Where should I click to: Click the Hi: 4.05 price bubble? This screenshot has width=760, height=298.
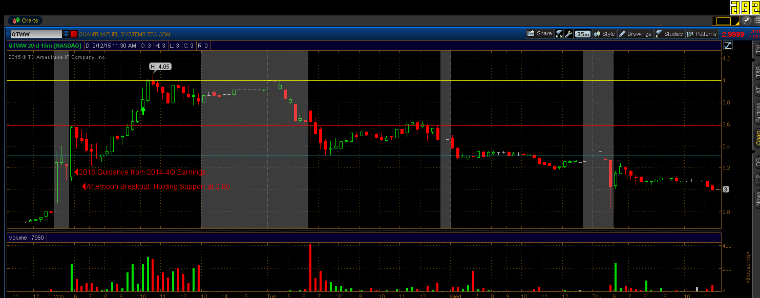click(160, 67)
